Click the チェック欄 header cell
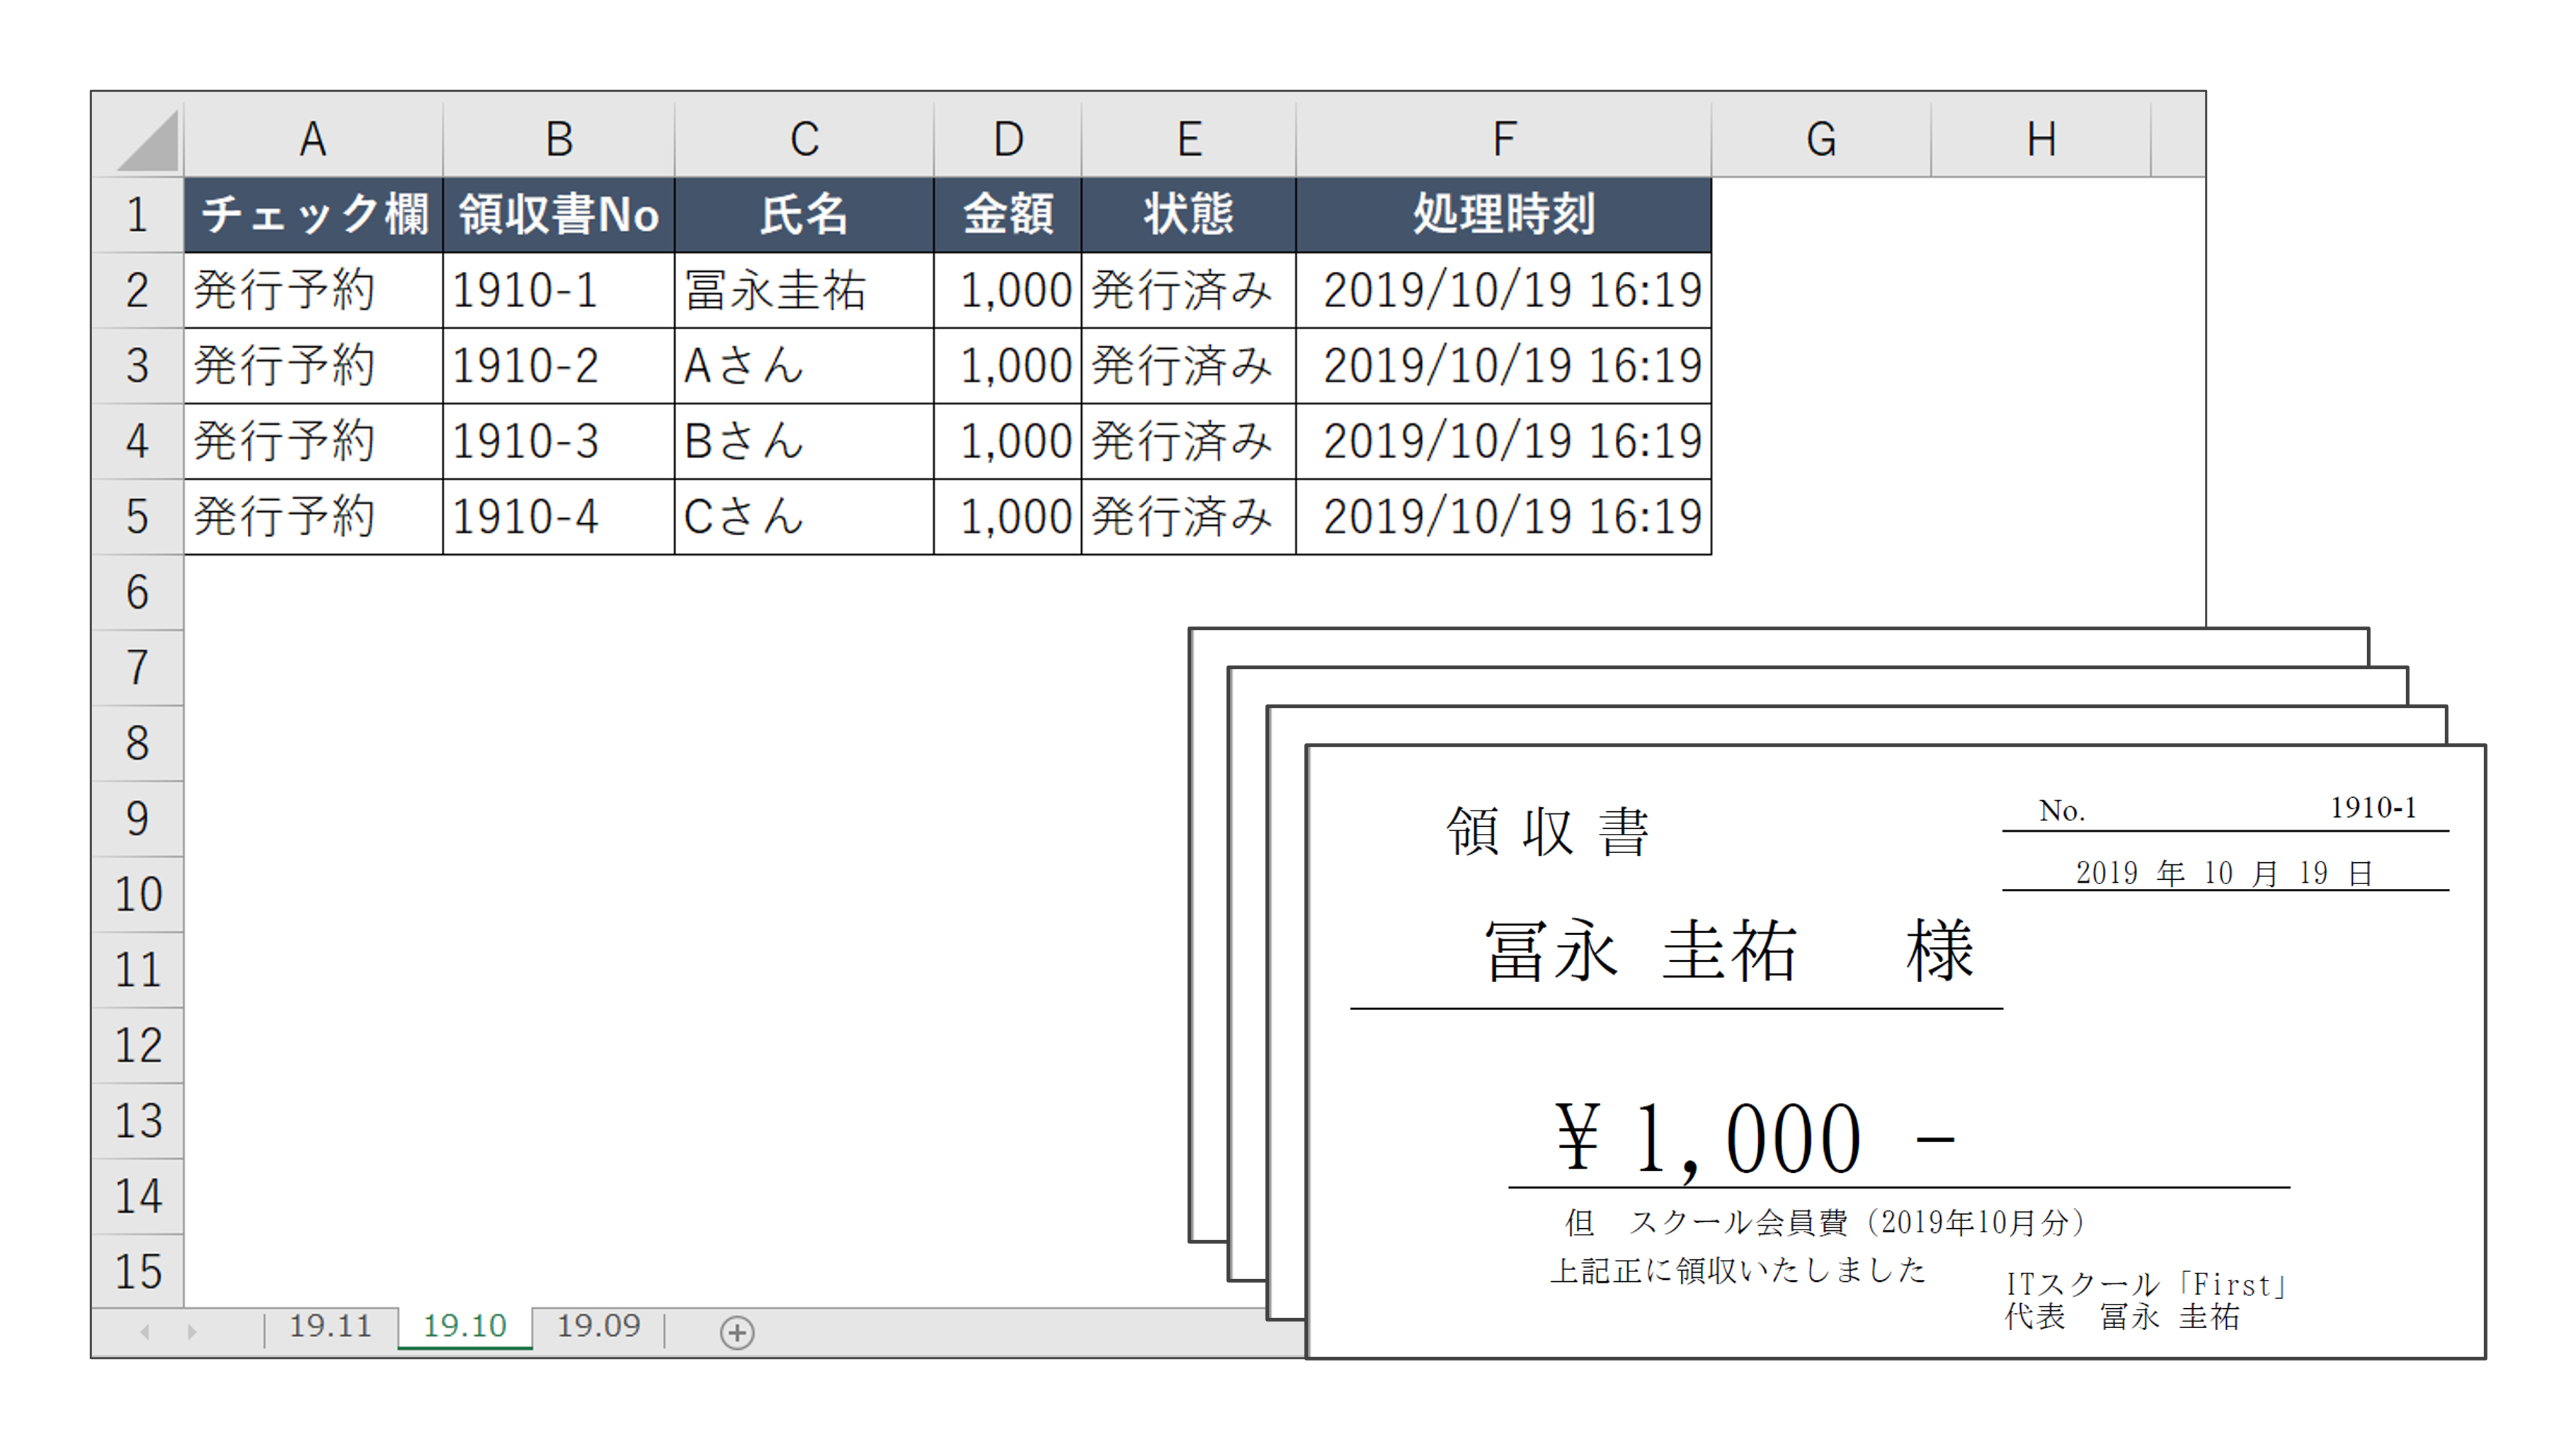This screenshot has width=2576, height=1449. [313, 215]
